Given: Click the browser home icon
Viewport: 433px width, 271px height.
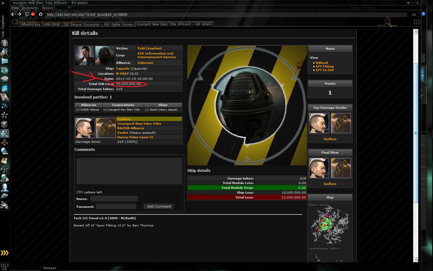Looking at the screenshot, I should tap(41, 14).
